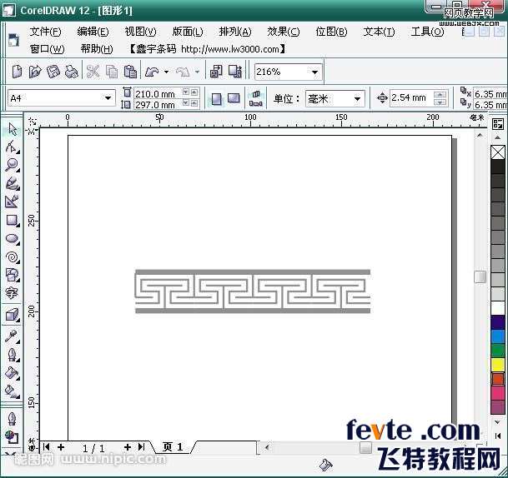This screenshot has height=478, width=508.
Task: Click the Save disk icon
Action: [53, 72]
